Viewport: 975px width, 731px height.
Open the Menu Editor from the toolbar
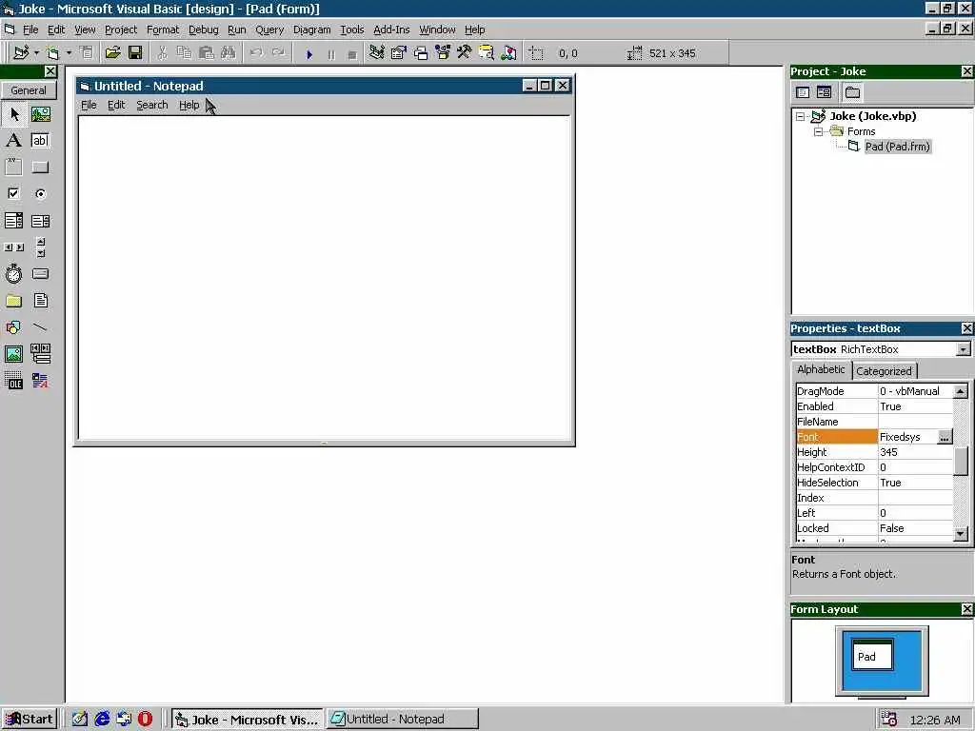coord(87,53)
